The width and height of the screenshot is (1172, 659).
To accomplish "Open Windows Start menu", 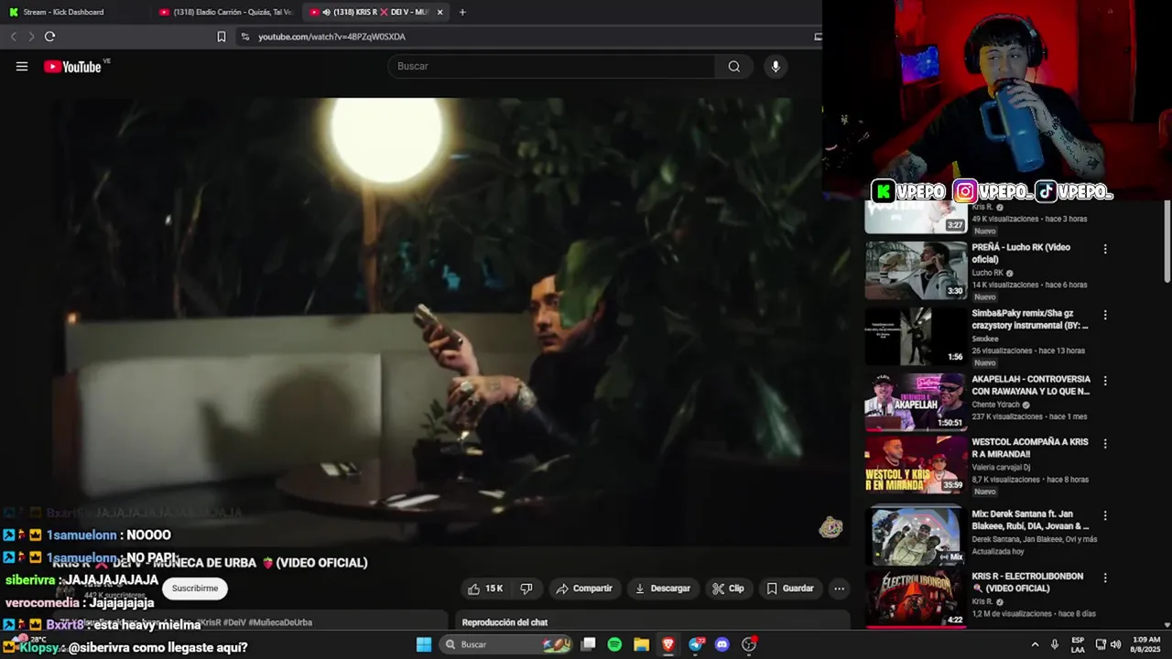I will tap(424, 644).
